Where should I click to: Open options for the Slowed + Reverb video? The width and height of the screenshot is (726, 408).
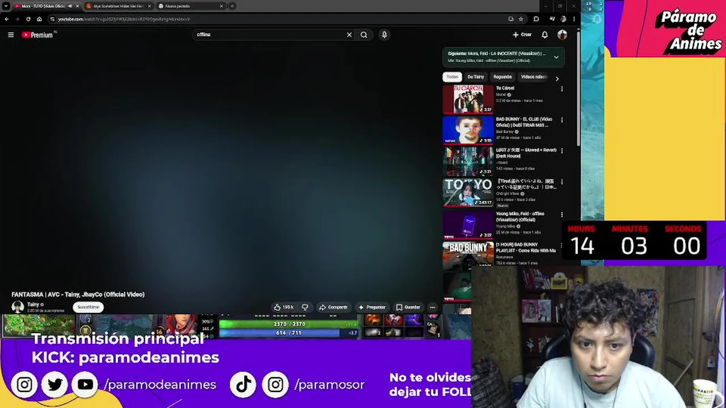pyautogui.click(x=562, y=151)
